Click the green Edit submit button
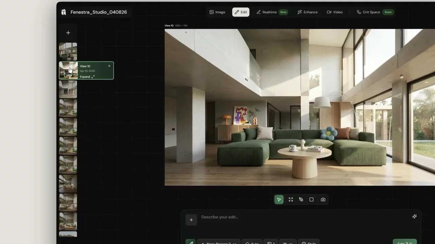Screen dimensions: 435x244 (x=405, y=242)
